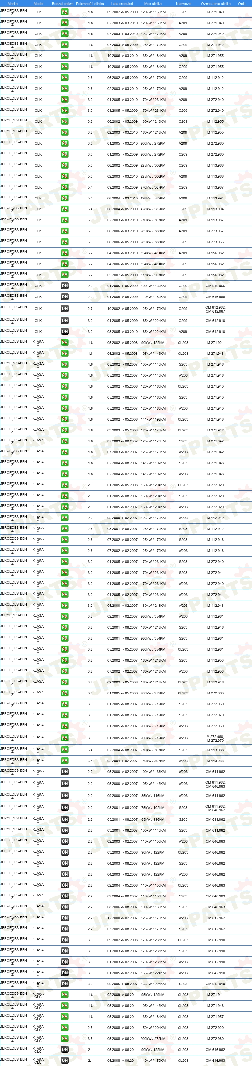The image size is (252, 1066).
Task: Click PB icon in KLASA CLC M 271.911 row
Action: pos(64,995)
